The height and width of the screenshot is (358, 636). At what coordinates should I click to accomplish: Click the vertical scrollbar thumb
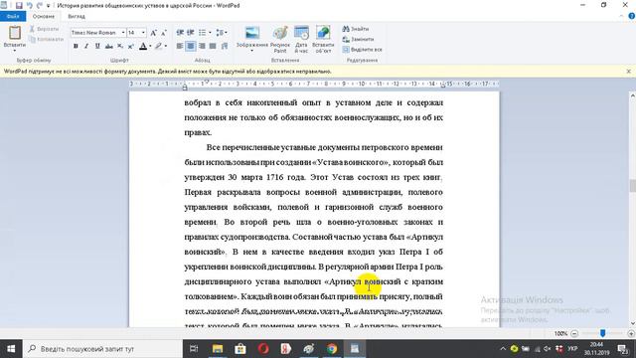[x=632, y=186]
